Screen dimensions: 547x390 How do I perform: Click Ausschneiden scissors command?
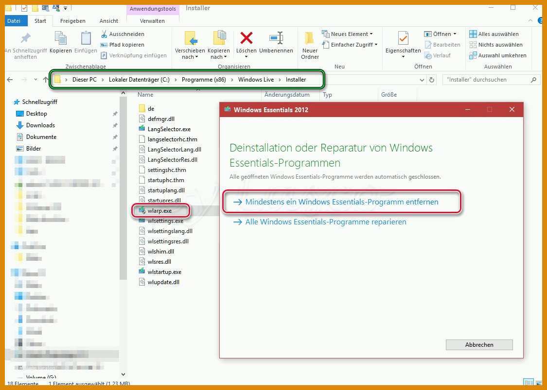[123, 34]
